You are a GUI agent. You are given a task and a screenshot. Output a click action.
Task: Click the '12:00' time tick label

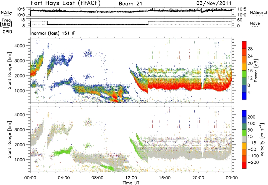131,178
